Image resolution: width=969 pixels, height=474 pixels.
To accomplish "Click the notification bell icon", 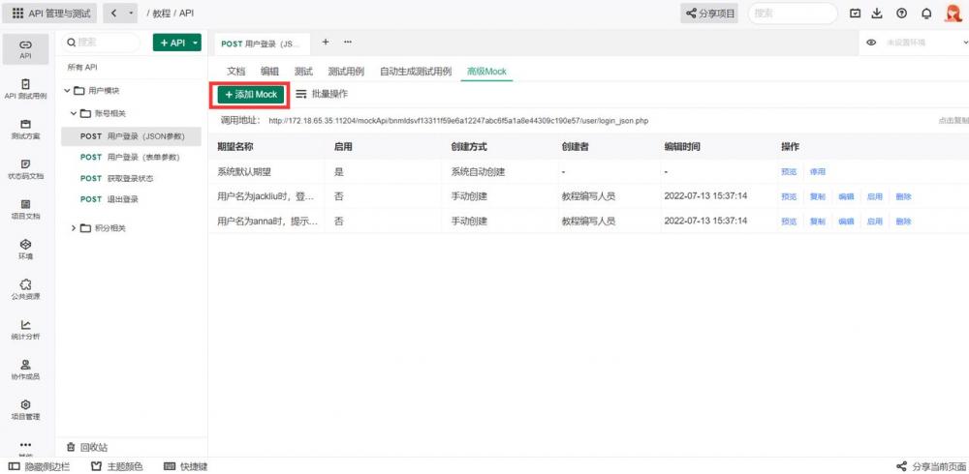I will coord(926,14).
